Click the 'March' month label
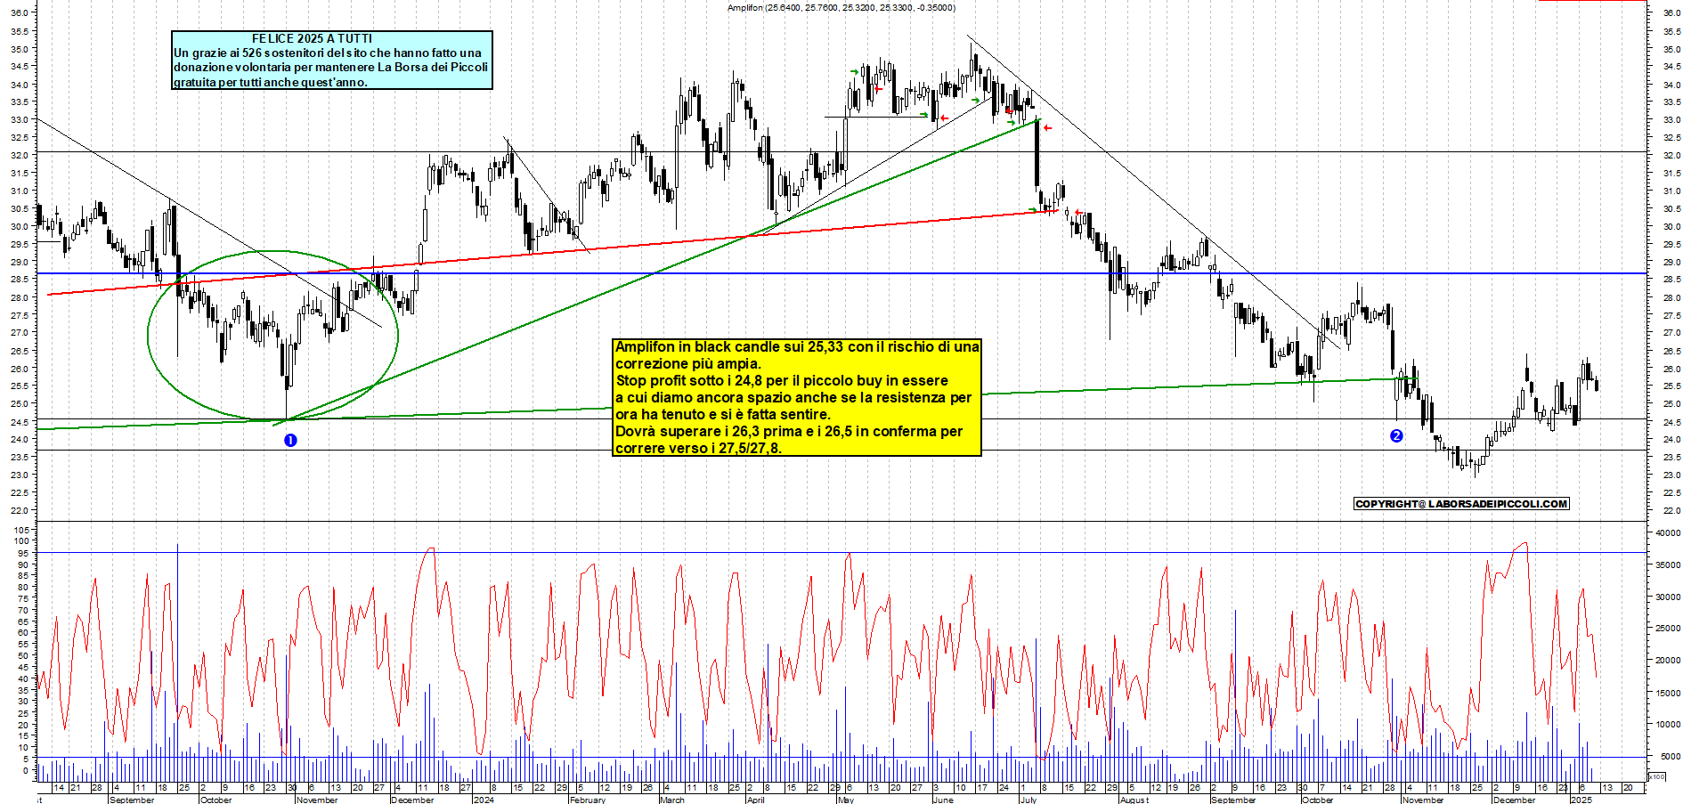This screenshot has width=1683, height=804. click(x=672, y=800)
